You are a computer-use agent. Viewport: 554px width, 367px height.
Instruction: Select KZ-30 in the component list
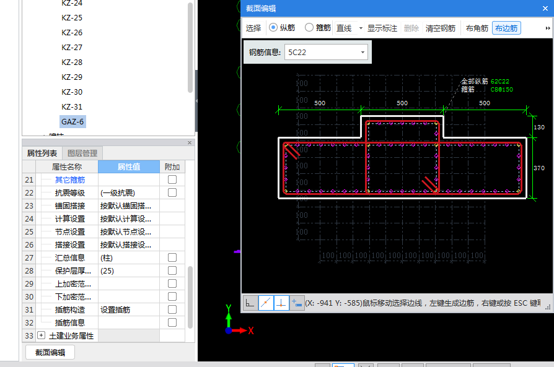[72, 92]
